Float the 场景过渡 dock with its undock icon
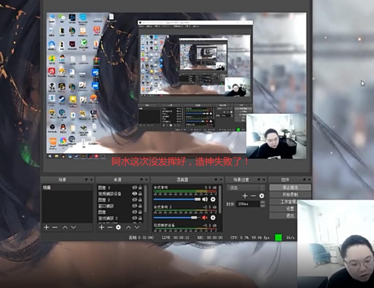The height and width of the screenshot is (288, 374). click(x=259, y=179)
